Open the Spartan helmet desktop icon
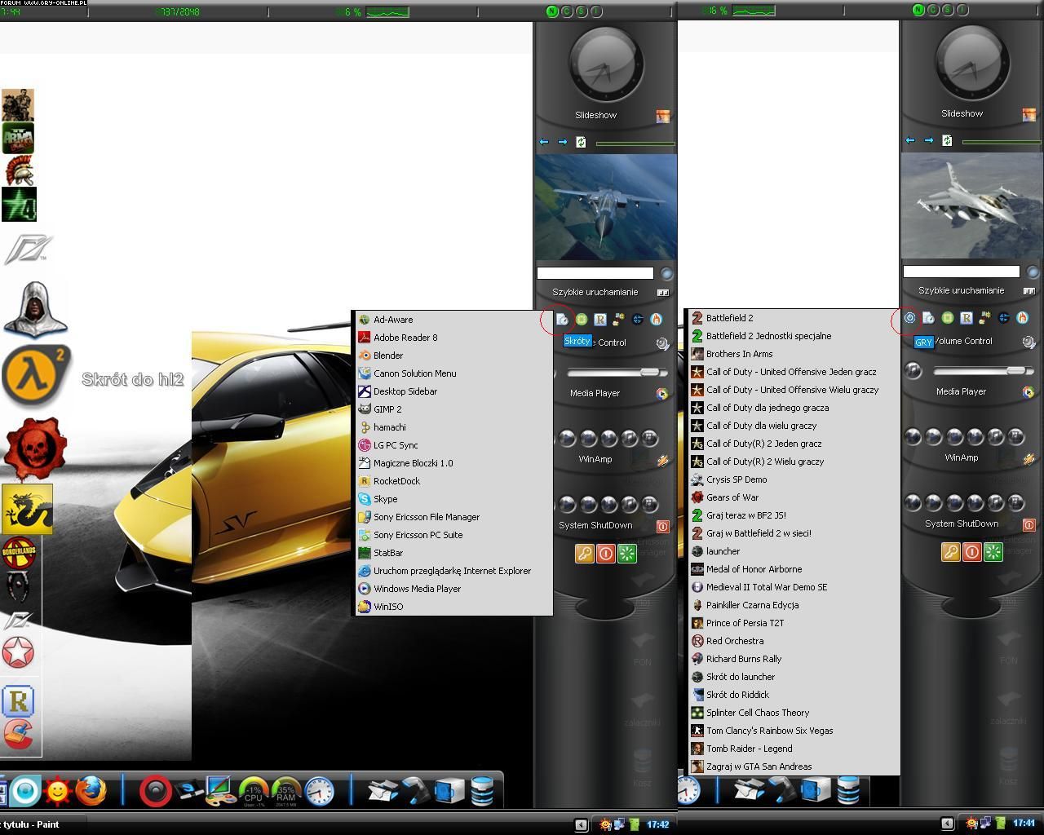Screen dimensions: 1044x835 click(x=19, y=170)
